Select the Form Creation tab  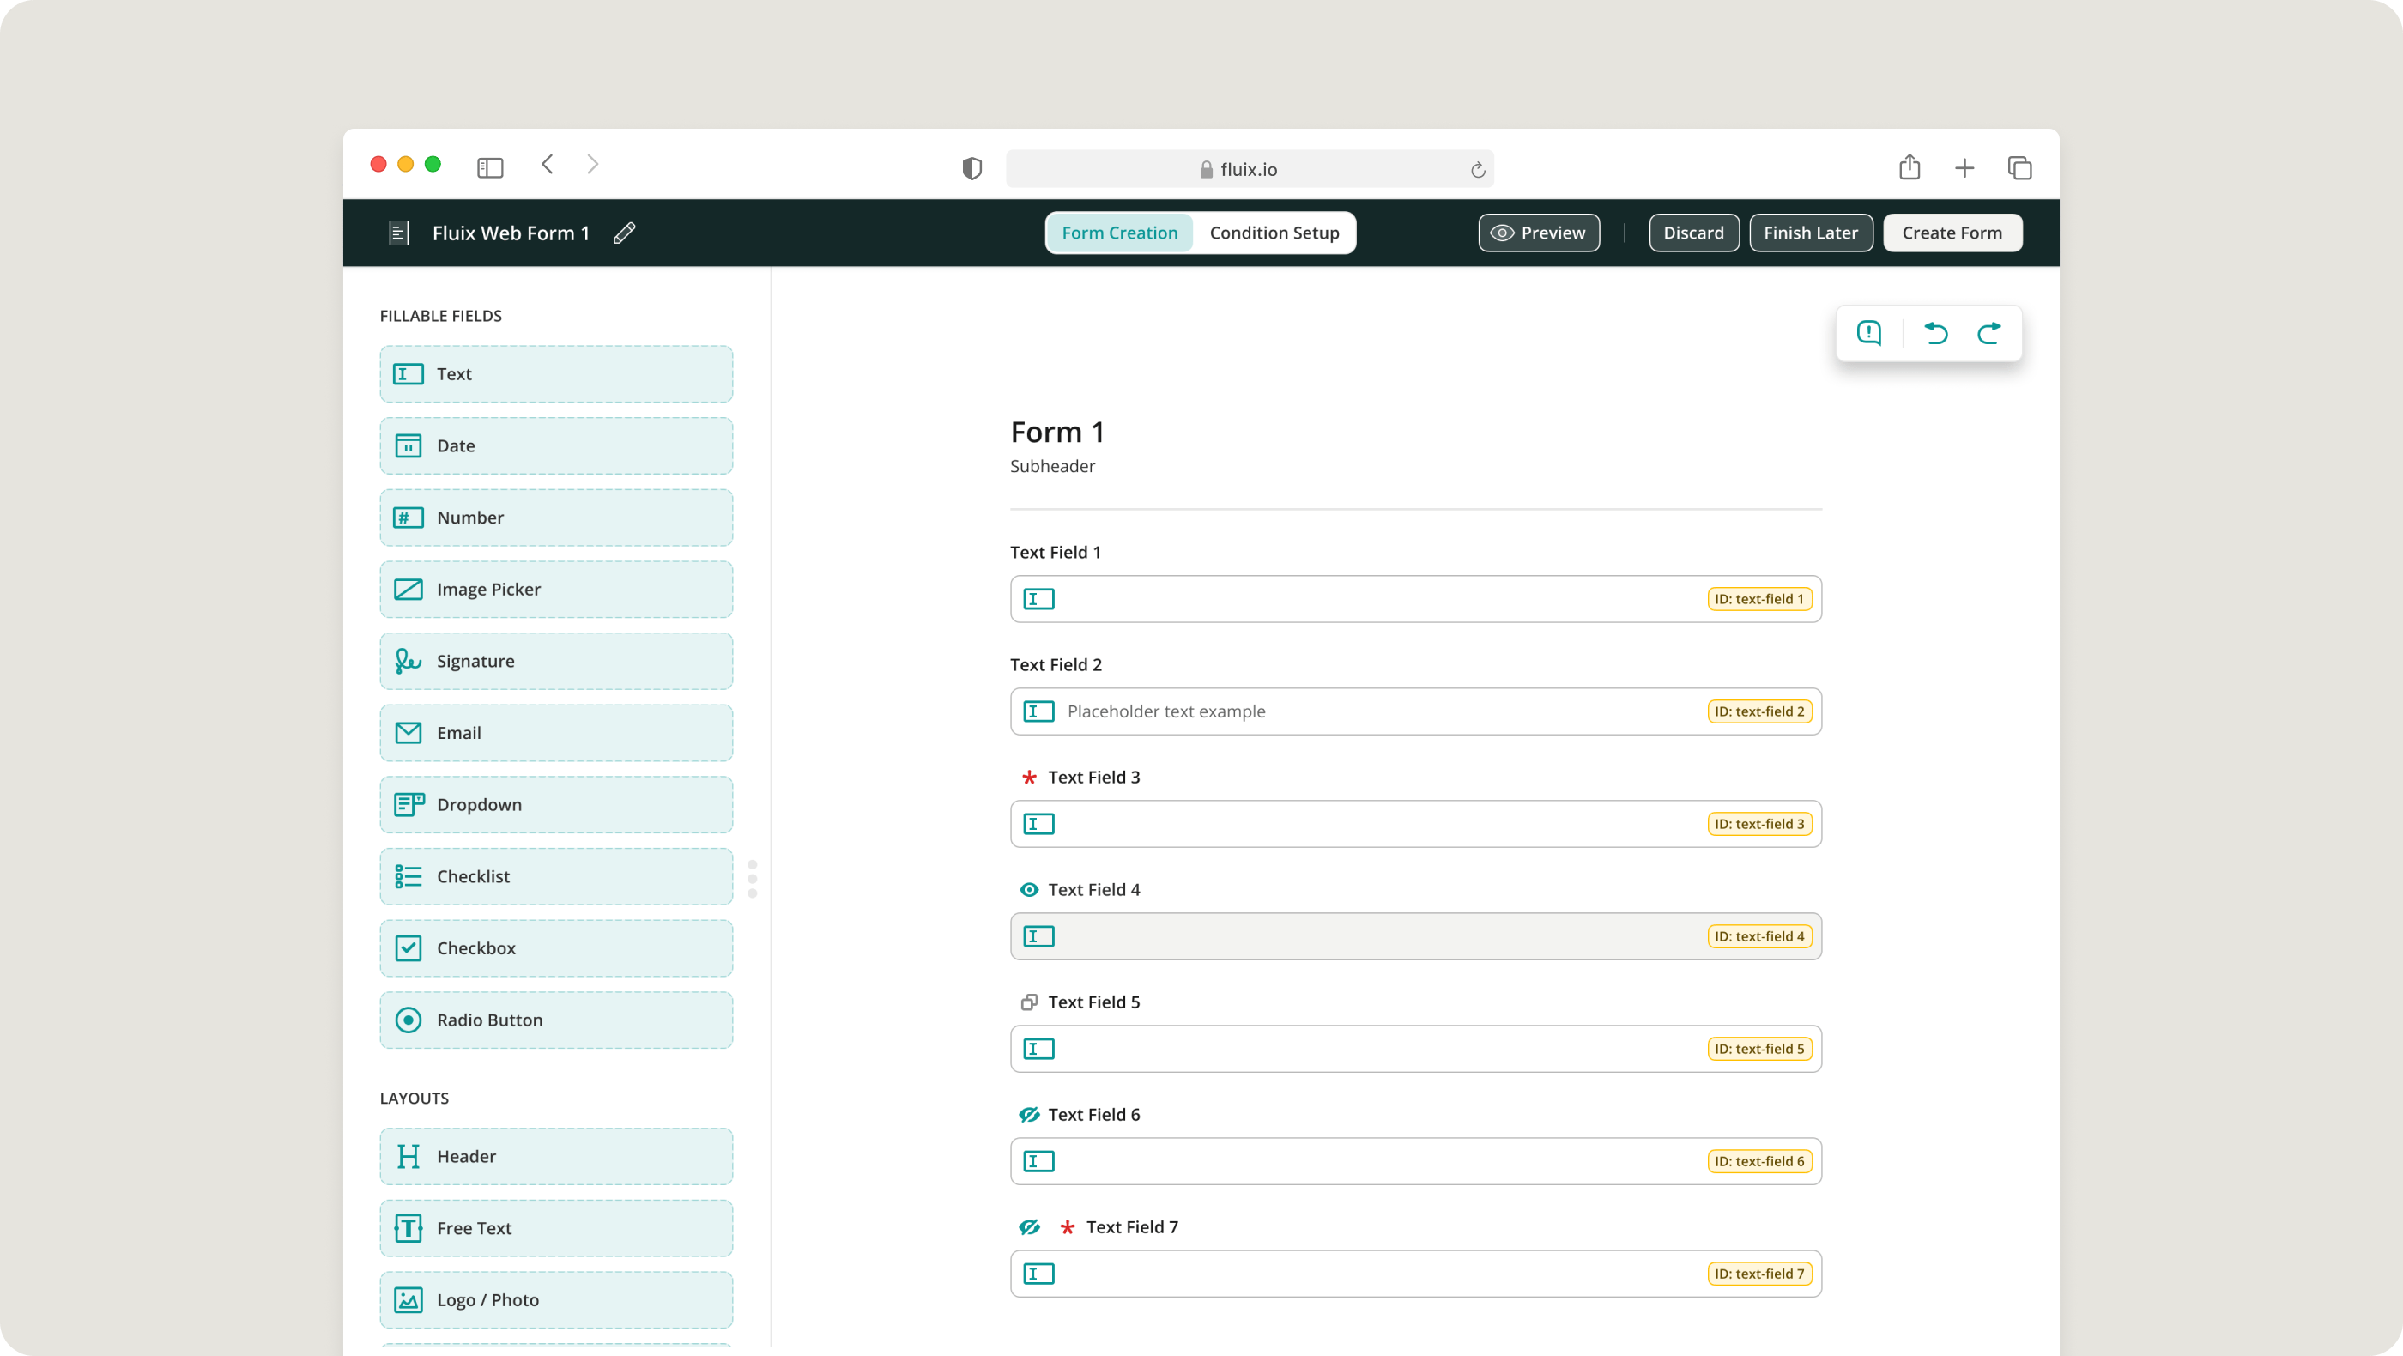pyautogui.click(x=1119, y=233)
